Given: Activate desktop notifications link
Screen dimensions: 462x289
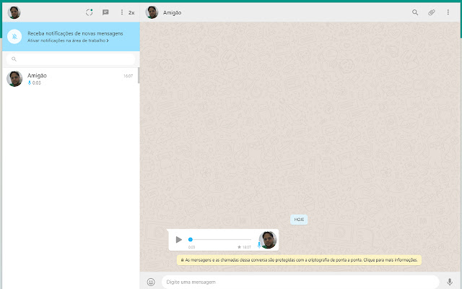Looking at the screenshot, I should coord(68,40).
